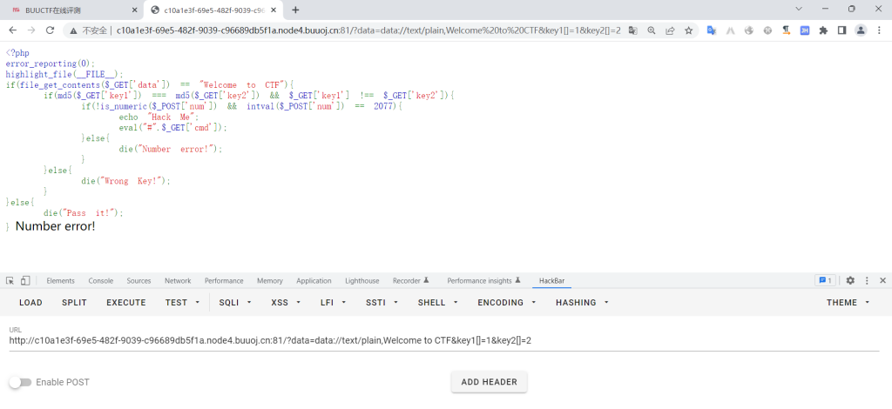Switch to the BUUCTF browser tab
This screenshot has width=892, height=409.
pyautogui.click(x=70, y=10)
